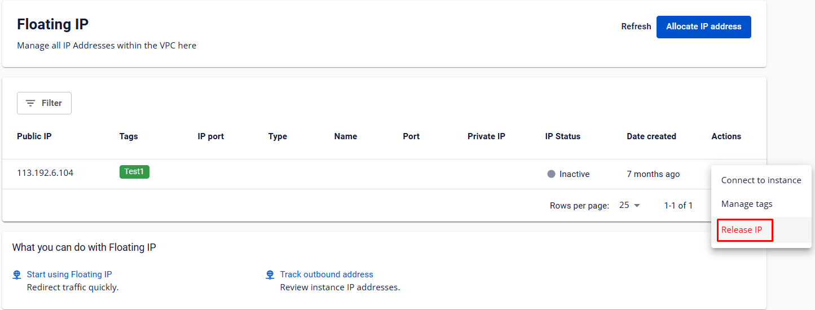
Task: Follow the Track outbound address link
Action: [327, 274]
